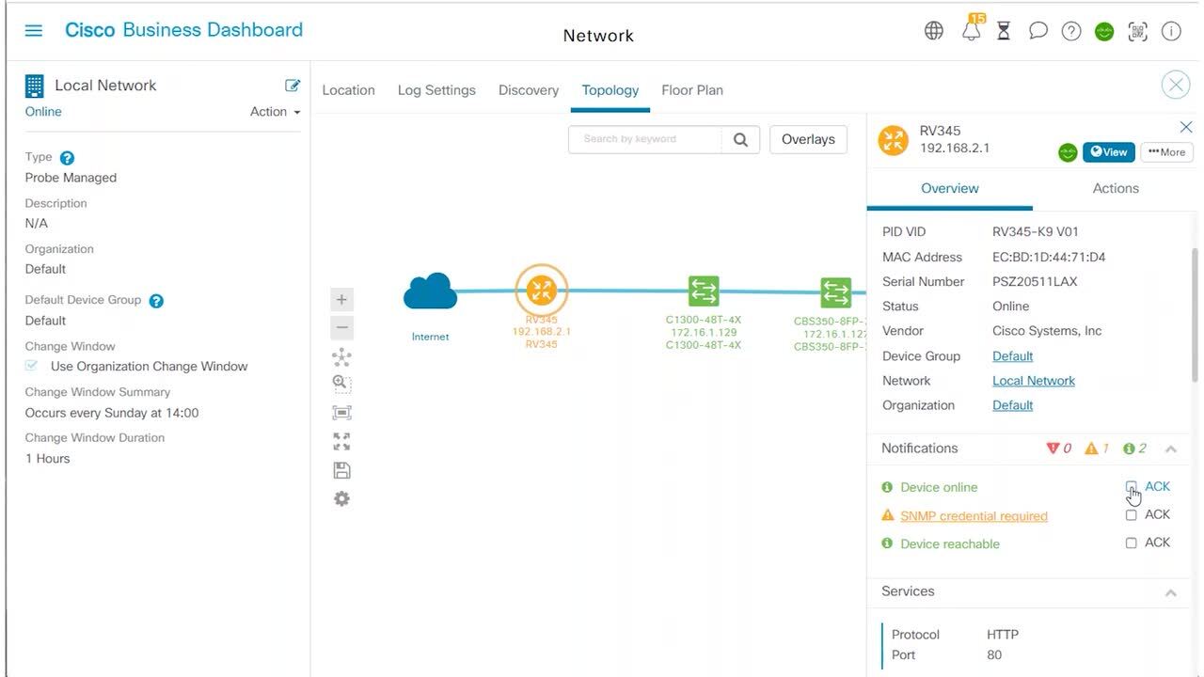Activate the zoom-to-region magnifier tool

click(341, 384)
